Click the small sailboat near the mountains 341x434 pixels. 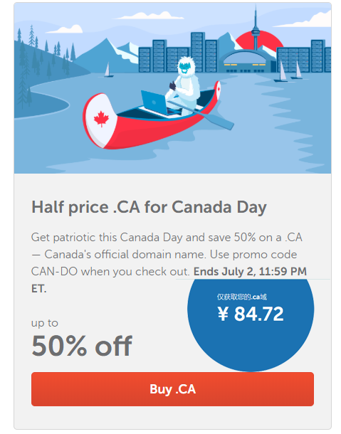click(107, 70)
